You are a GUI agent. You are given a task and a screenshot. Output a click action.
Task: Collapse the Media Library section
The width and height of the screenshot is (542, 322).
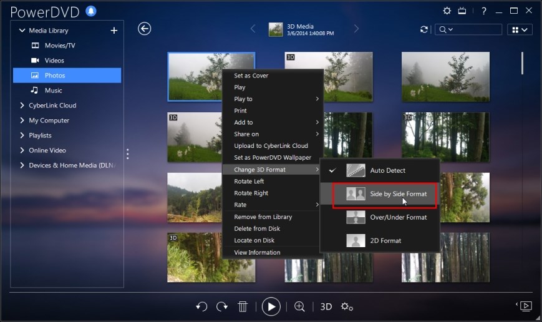(22, 31)
